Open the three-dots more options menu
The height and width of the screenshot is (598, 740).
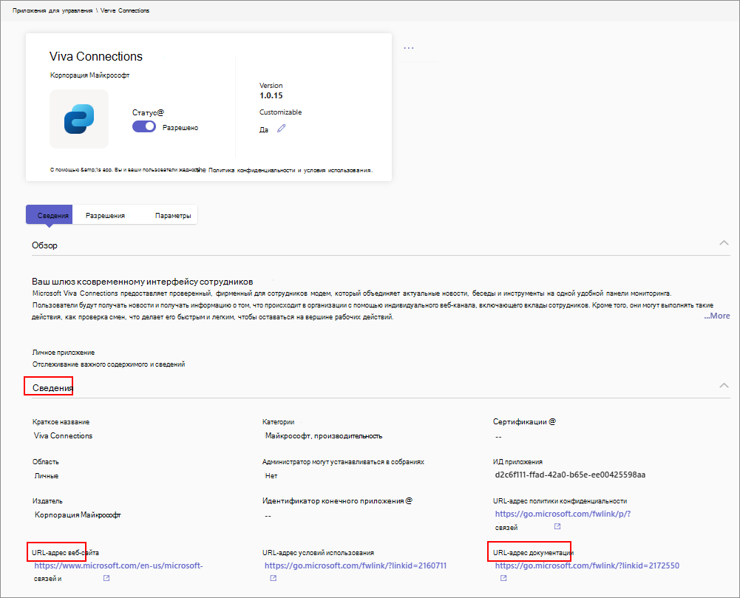coord(409,47)
